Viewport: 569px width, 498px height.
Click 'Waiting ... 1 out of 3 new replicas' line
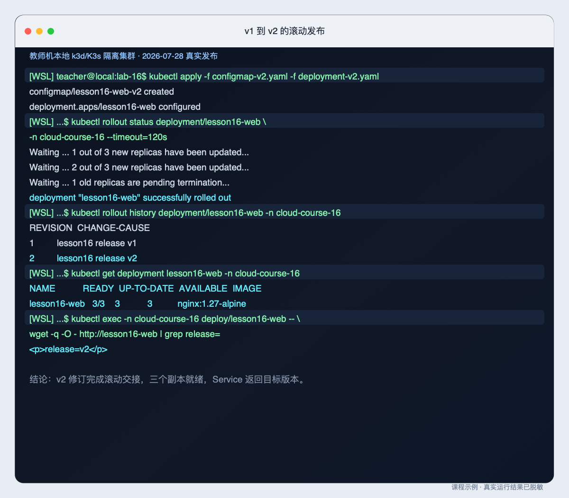point(139,152)
